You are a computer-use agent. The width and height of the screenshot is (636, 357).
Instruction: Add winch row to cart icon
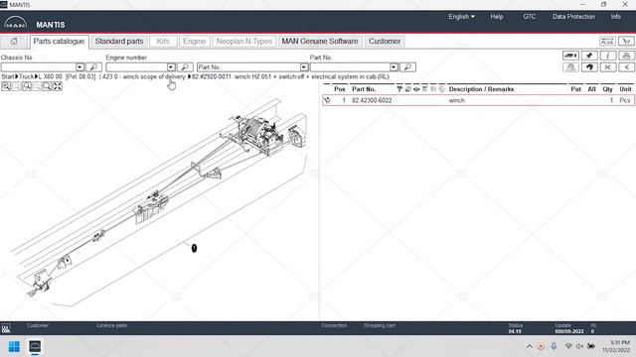327,100
